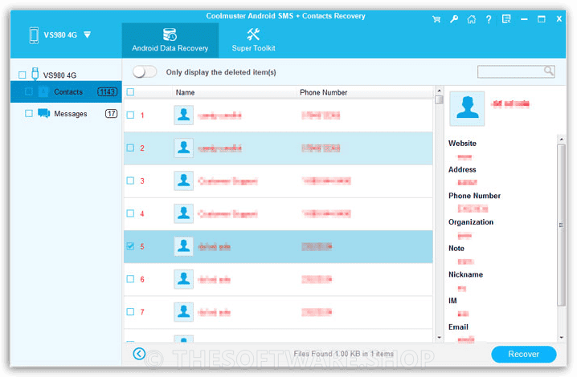
Task: Click avatar icon of contact row 4
Action: coord(183,213)
